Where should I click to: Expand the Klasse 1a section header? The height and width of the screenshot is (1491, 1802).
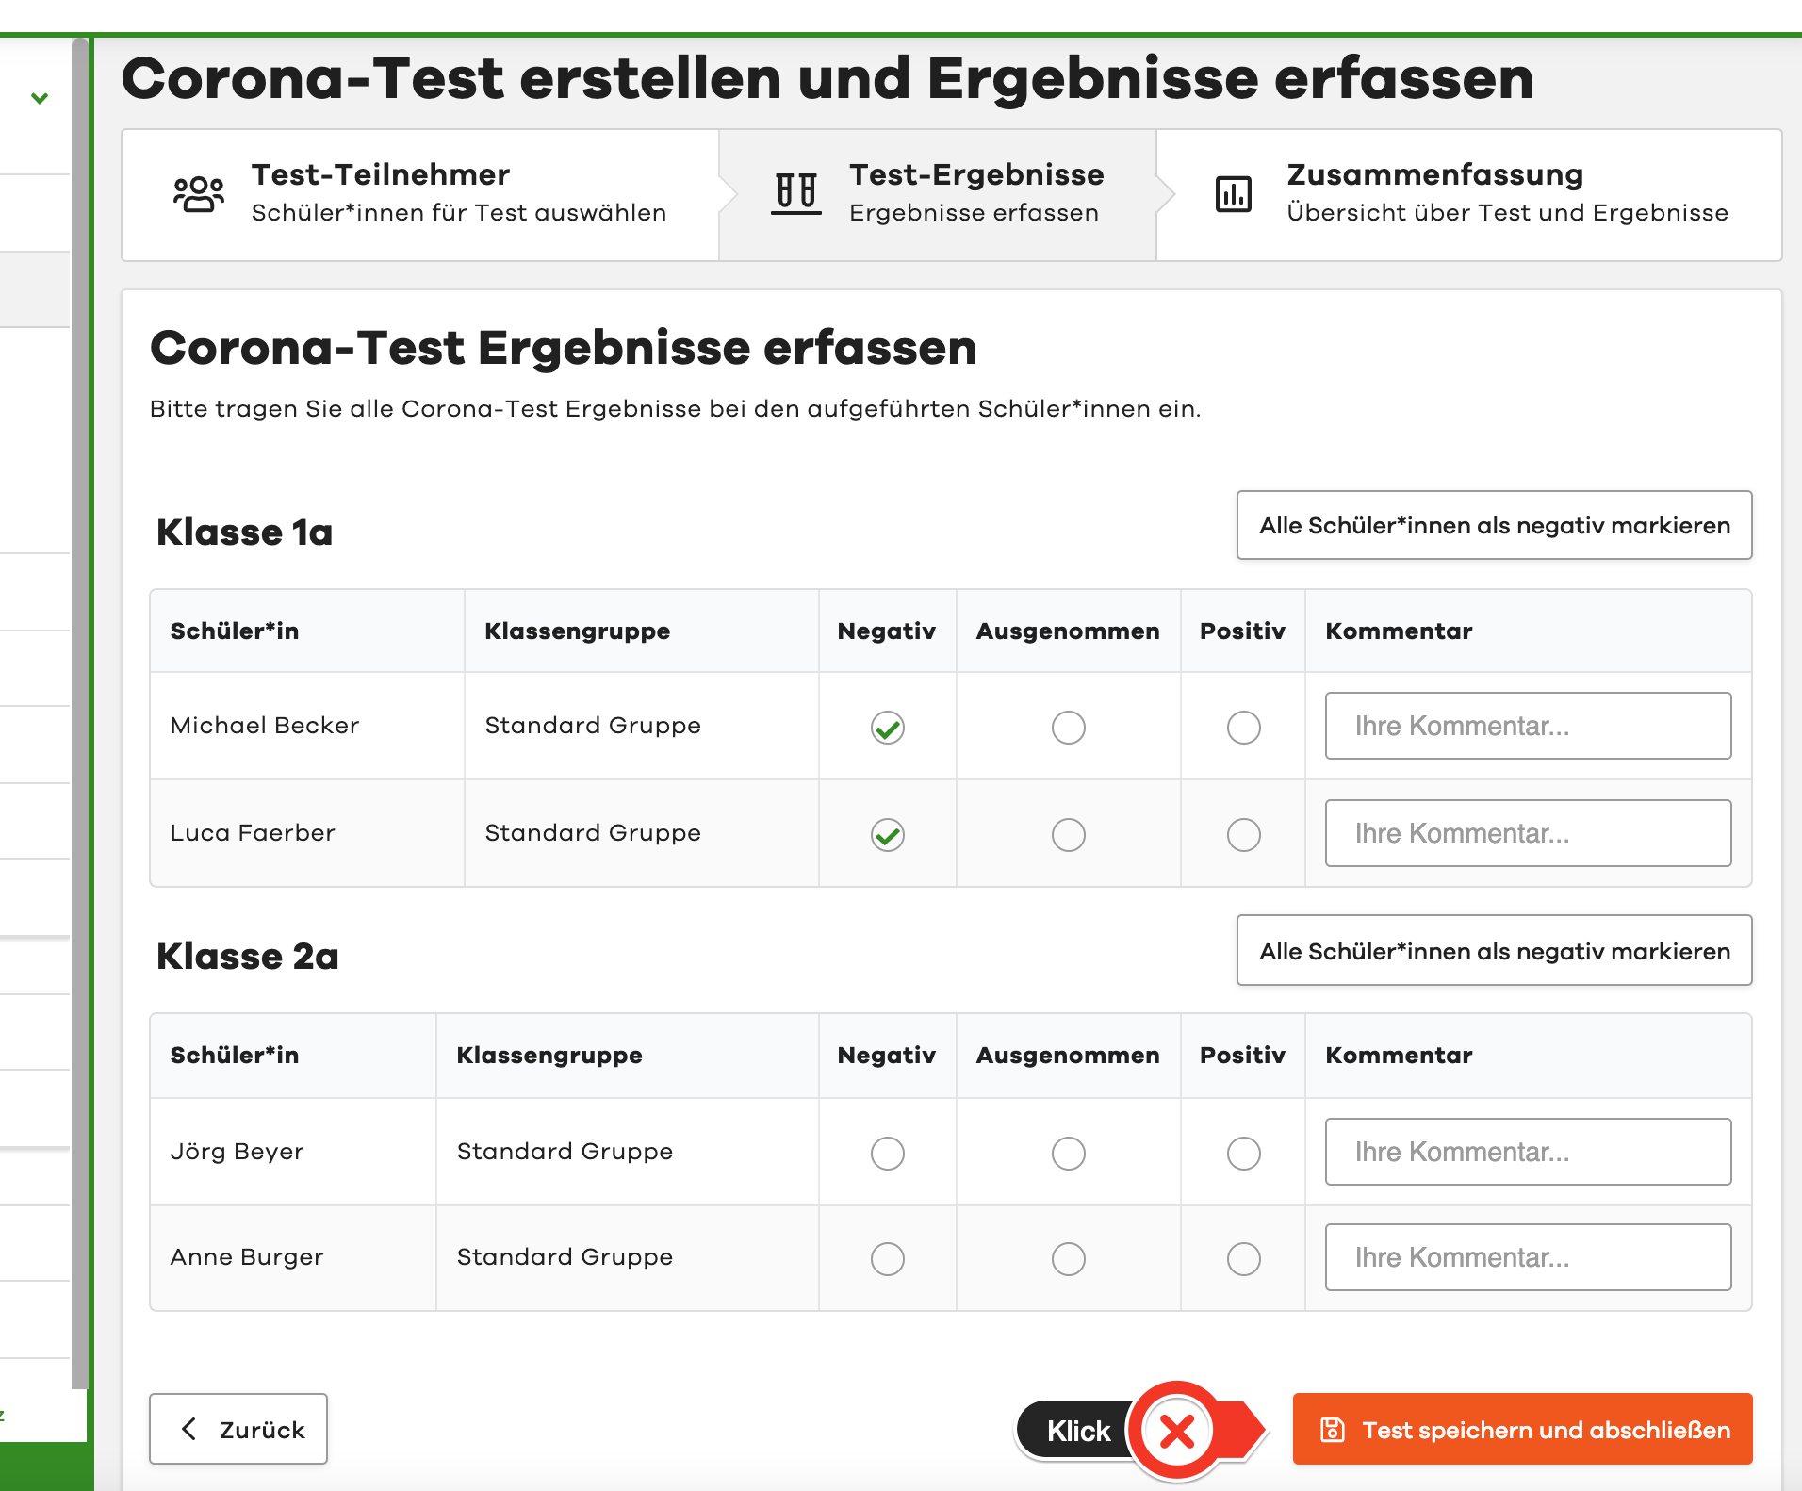click(x=245, y=531)
